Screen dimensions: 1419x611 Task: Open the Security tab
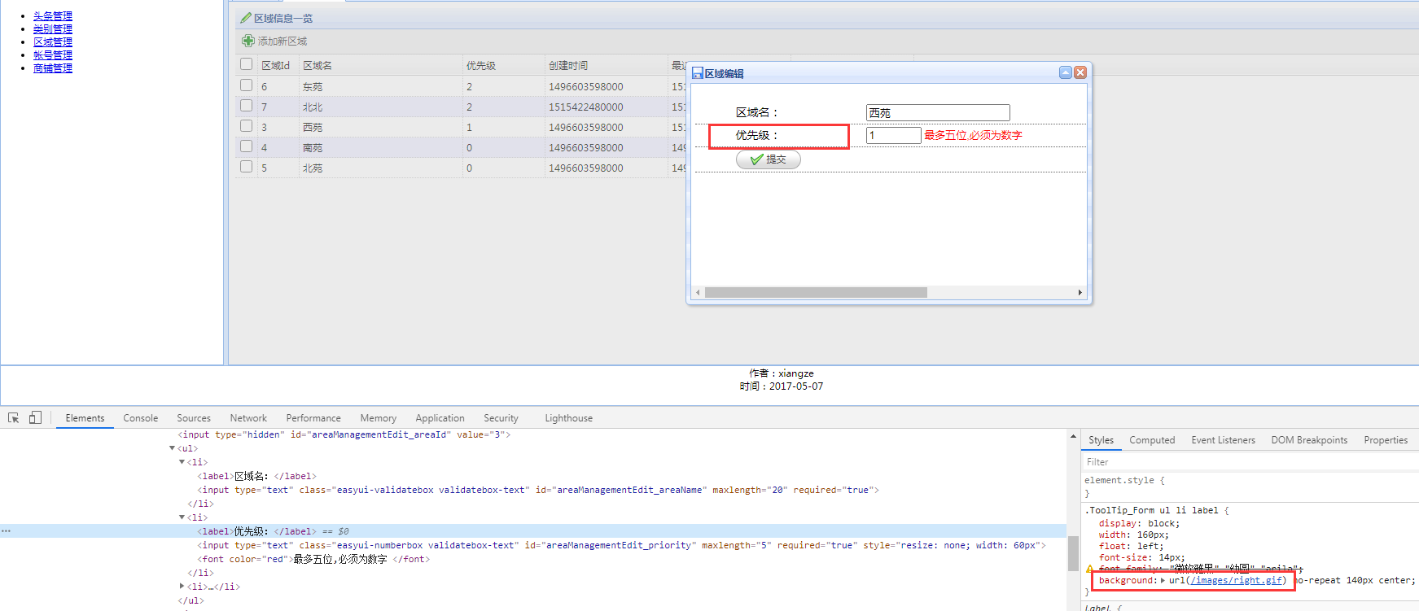(501, 418)
